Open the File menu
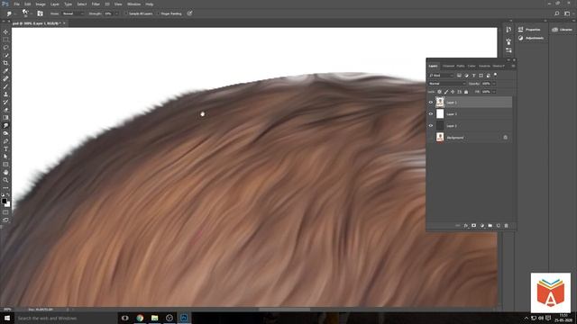 tap(16, 4)
